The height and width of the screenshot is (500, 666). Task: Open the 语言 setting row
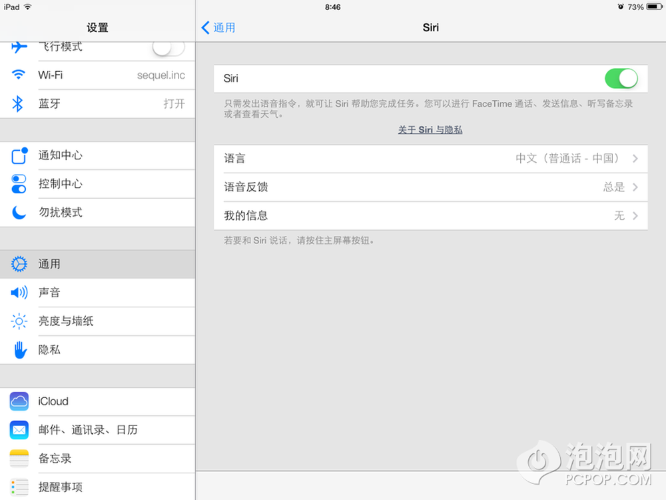click(431, 159)
